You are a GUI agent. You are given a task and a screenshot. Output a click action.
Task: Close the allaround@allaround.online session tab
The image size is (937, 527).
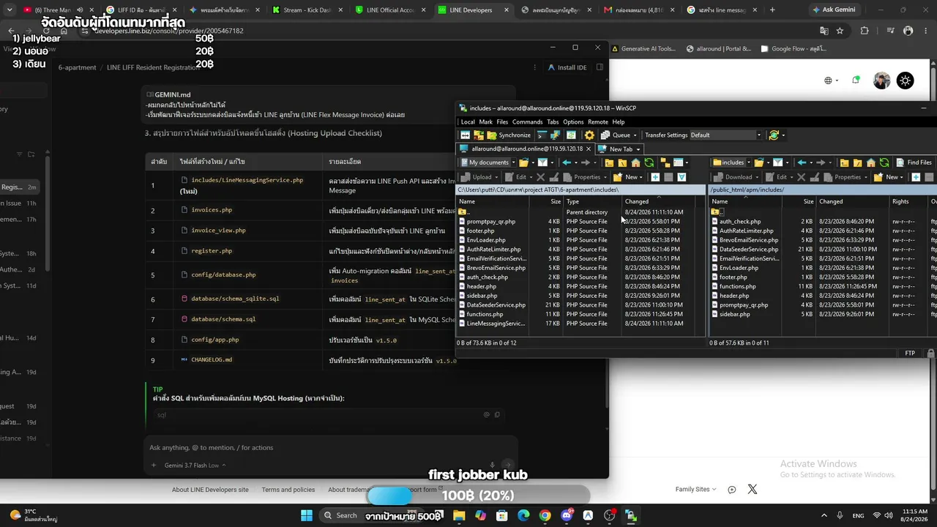click(589, 149)
